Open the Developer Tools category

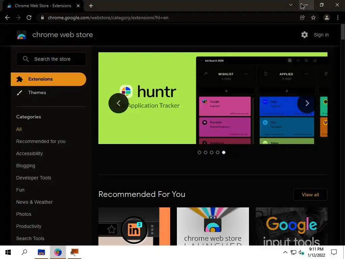[34, 178]
